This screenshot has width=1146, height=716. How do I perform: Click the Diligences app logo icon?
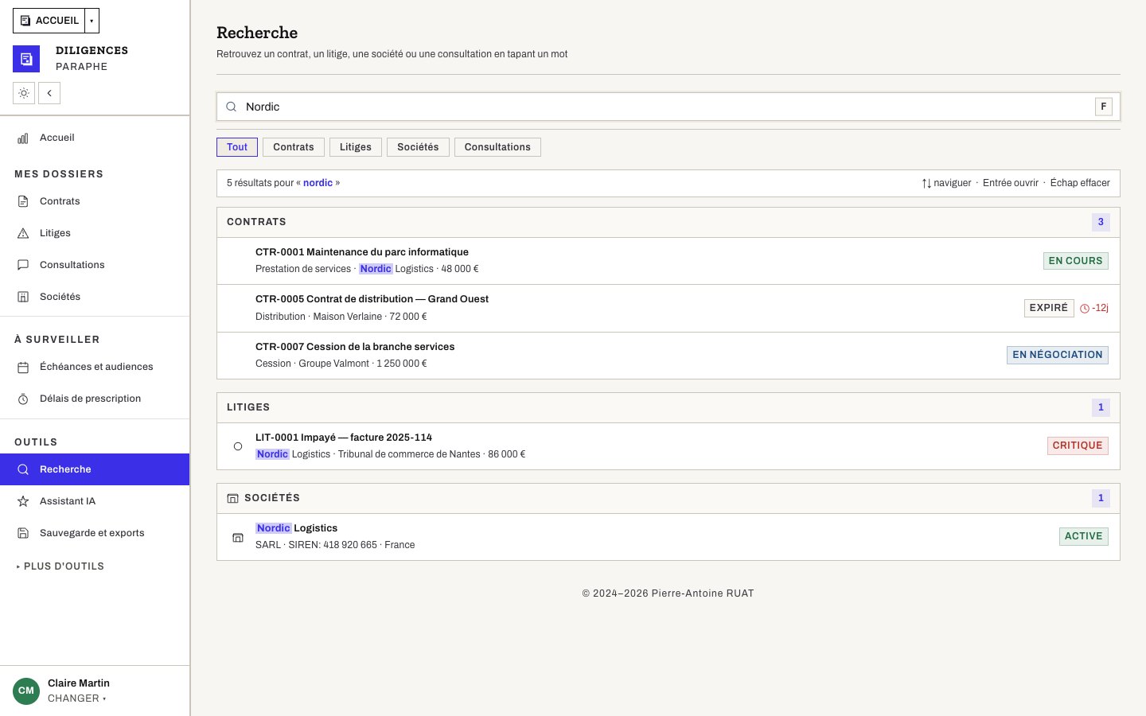coord(26,59)
